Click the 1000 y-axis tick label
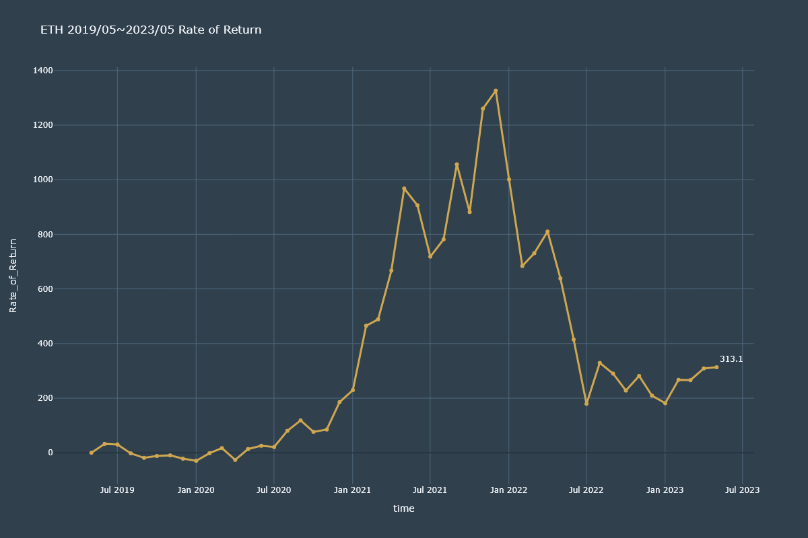 42,180
